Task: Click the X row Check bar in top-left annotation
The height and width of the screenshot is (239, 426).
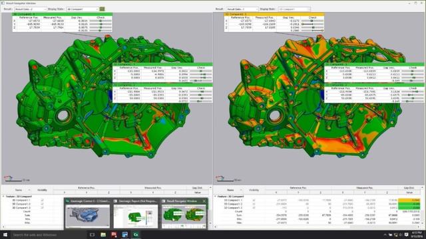Action: (x=101, y=21)
